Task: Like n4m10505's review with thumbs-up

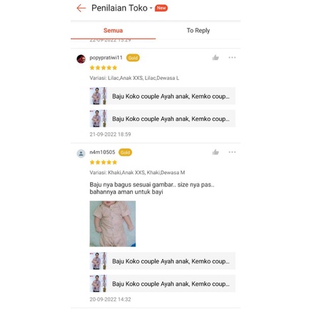Action: click(x=216, y=152)
